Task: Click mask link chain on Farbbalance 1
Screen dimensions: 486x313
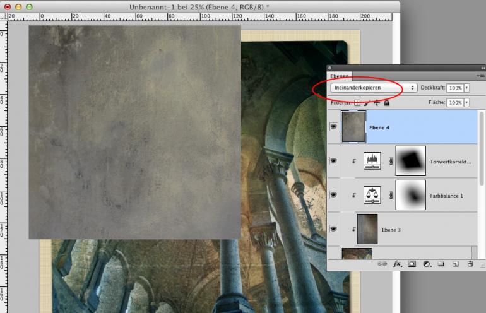Action: tap(391, 195)
